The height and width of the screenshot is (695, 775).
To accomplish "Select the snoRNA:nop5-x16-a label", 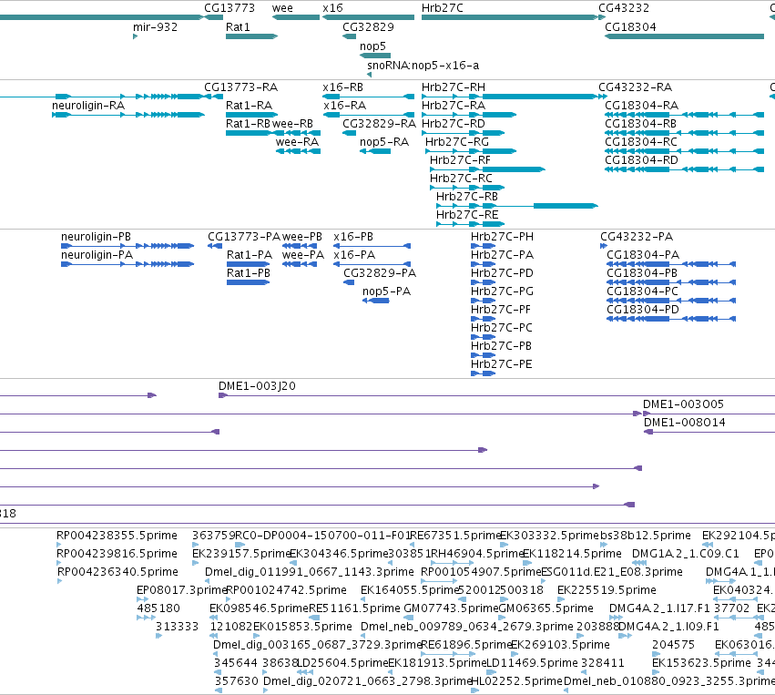I will pyautogui.click(x=423, y=66).
